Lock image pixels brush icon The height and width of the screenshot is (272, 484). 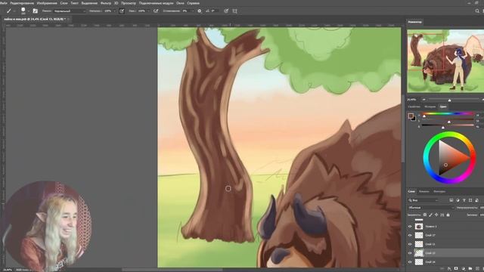[x=430, y=215]
